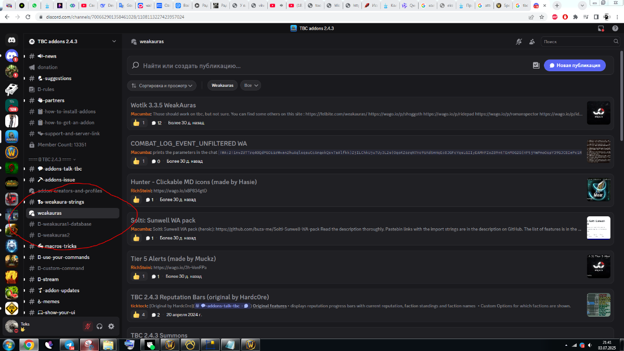The image size is (624, 351).
Task: Open Telegram from the taskbar
Action: pyautogui.click(x=69, y=344)
